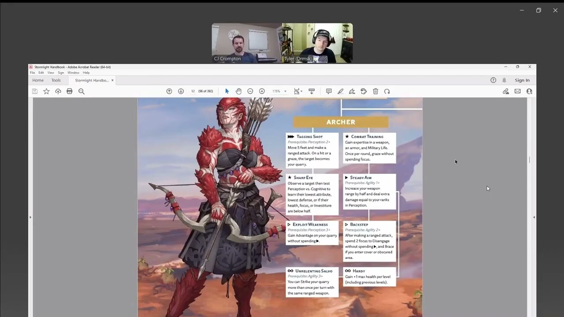This screenshot has height=317, width=564.
Task: Rotate the page view
Action: [x=387, y=91]
